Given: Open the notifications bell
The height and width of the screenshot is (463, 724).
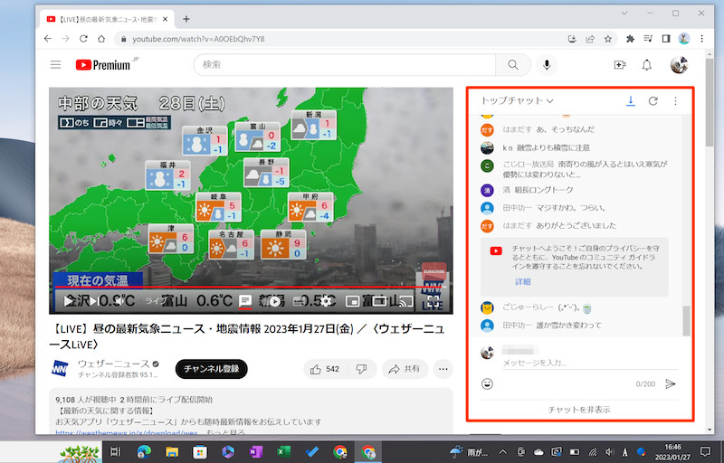Looking at the screenshot, I should tap(646, 65).
